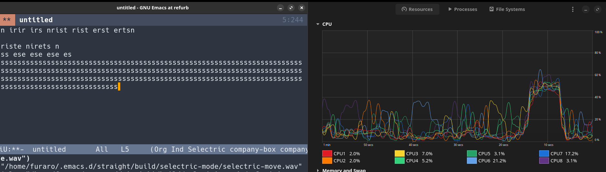This screenshot has height=172, width=606.
Task: Switch to the File Systems tab
Action: (507, 9)
